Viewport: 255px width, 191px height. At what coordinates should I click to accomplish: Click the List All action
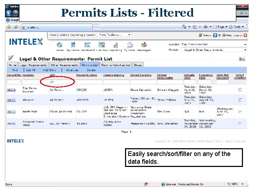tap(31, 70)
